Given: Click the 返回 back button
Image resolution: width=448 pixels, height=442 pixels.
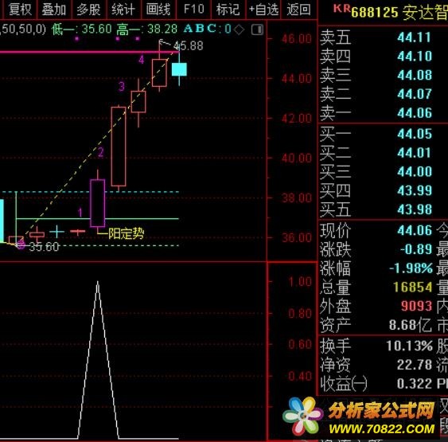Looking at the screenshot, I should pos(299,10).
